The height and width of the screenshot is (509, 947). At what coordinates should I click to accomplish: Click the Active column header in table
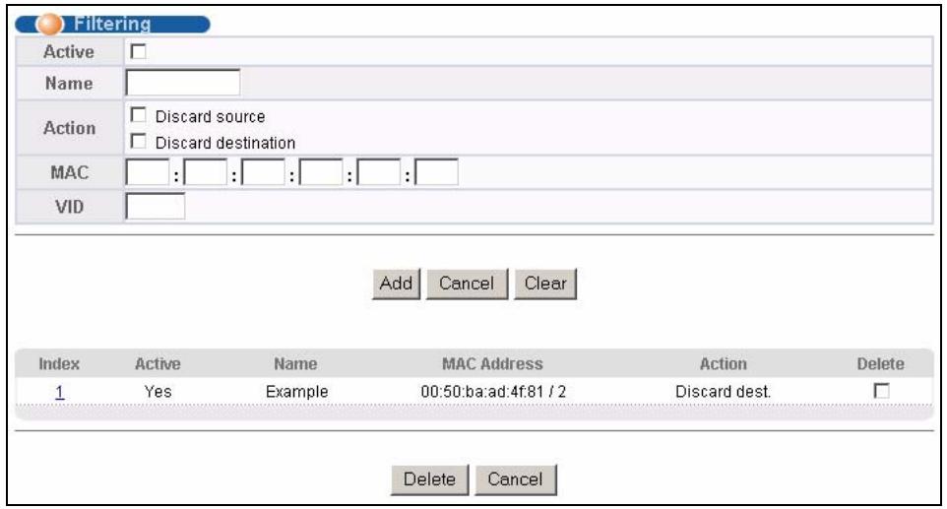click(158, 364)
